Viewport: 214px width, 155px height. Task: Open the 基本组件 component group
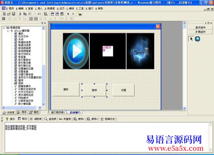point(200,27)
